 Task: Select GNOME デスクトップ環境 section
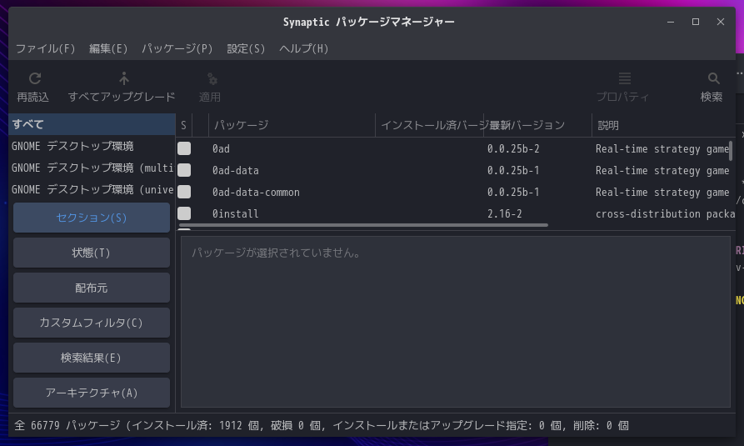[92, 146]
